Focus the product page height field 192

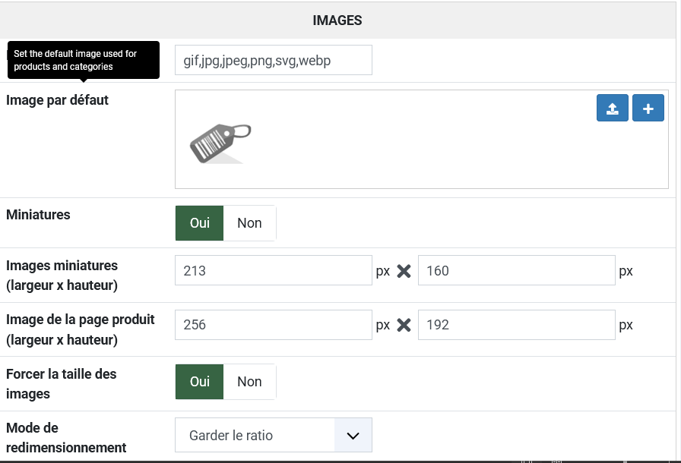pos(516,325)
